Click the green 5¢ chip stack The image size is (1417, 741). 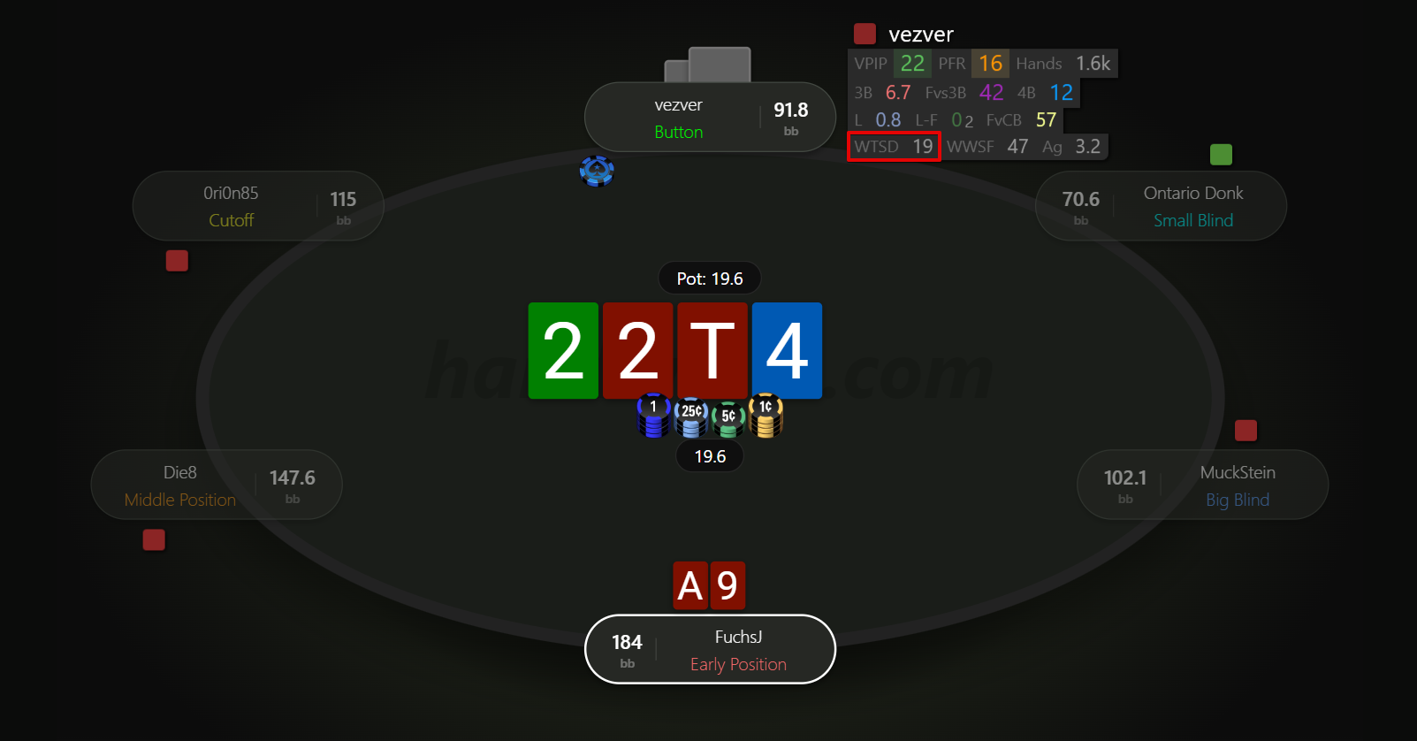[x=728, y=420]
